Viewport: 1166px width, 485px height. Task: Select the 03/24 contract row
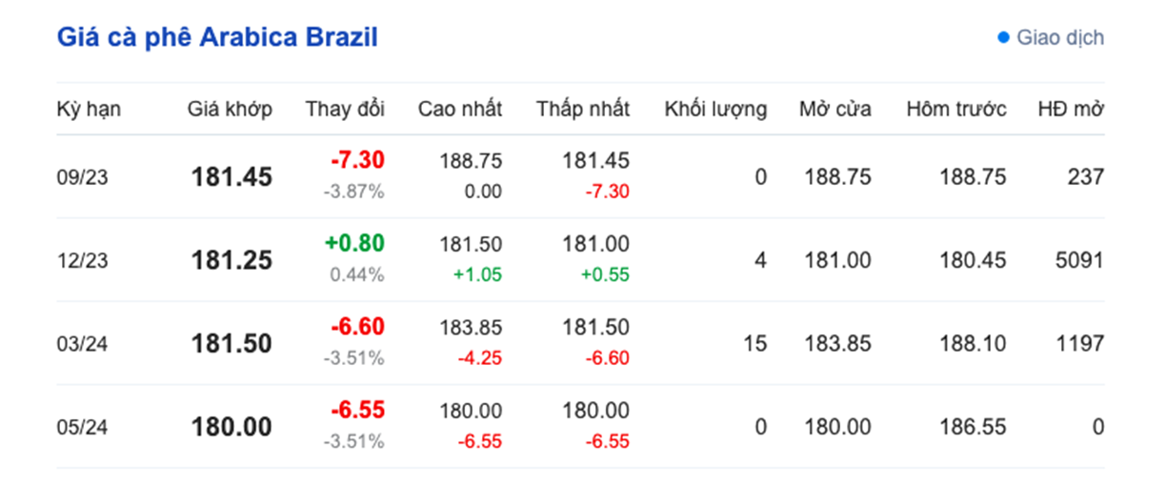[x=581, y=343]
